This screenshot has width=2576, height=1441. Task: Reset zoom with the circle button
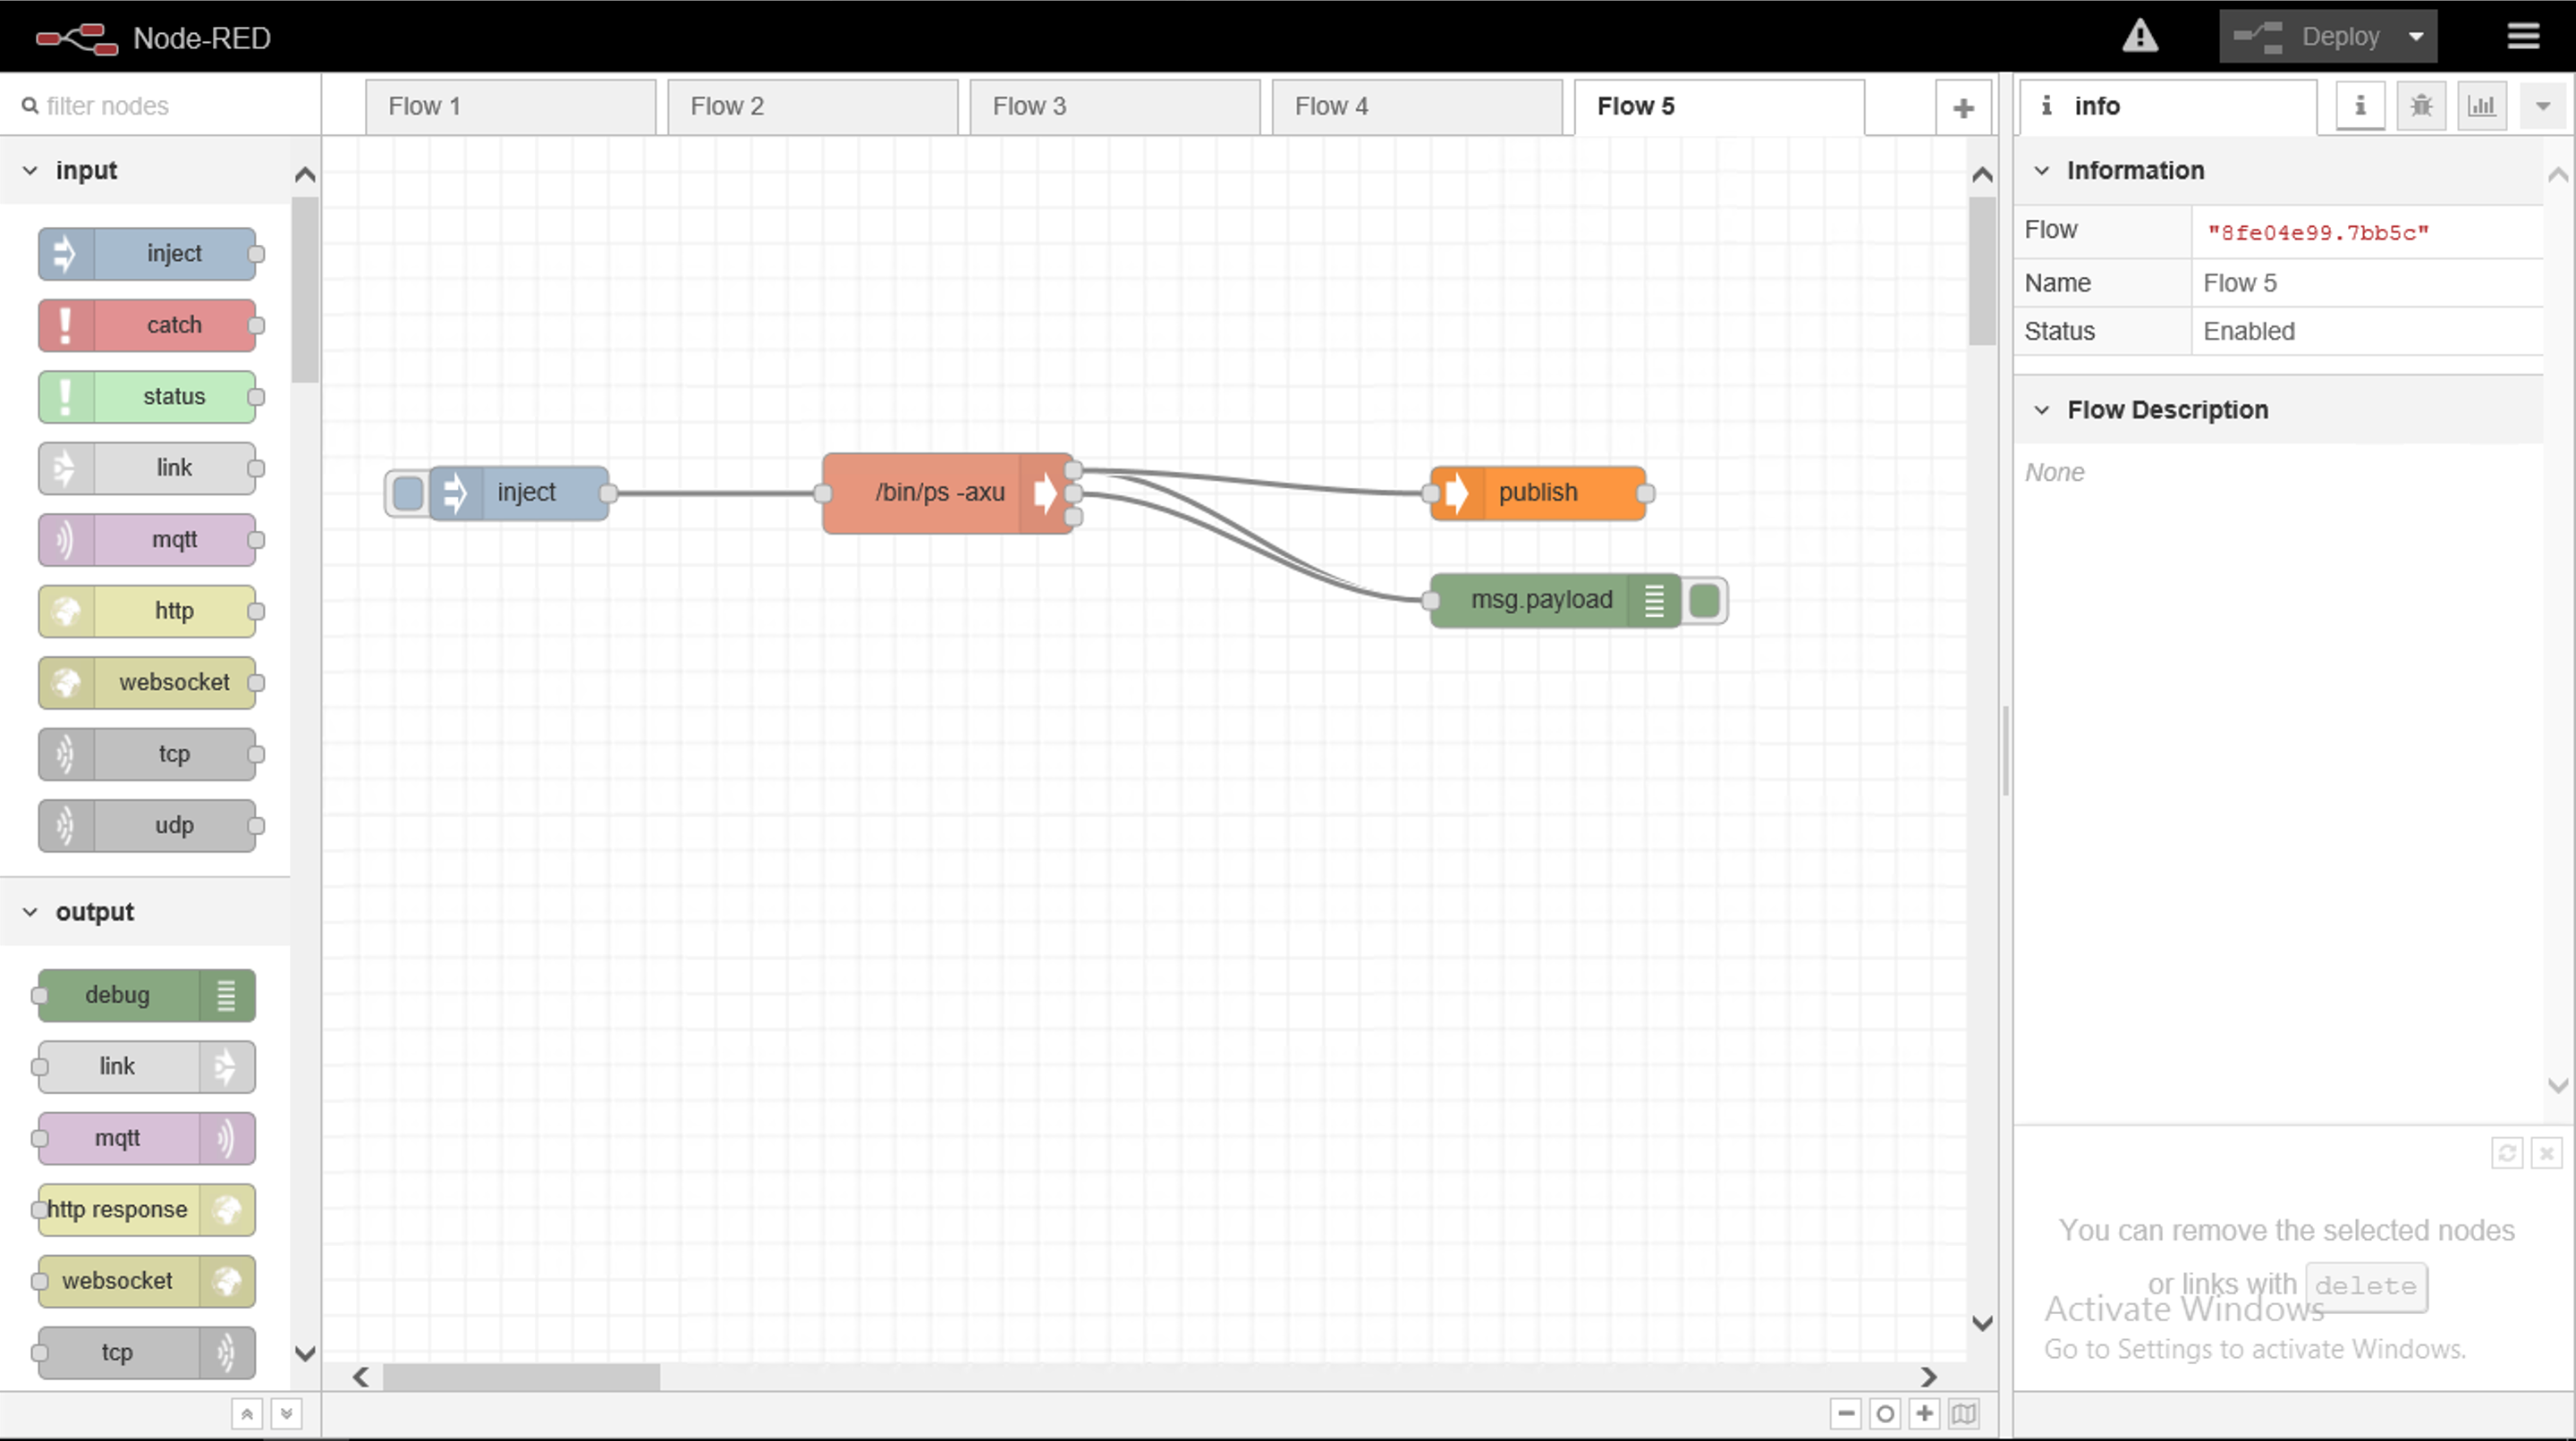[1884, 1413]
